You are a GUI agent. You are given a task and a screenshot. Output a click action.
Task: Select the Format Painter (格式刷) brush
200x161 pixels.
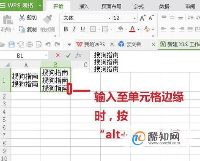[47, 19]
